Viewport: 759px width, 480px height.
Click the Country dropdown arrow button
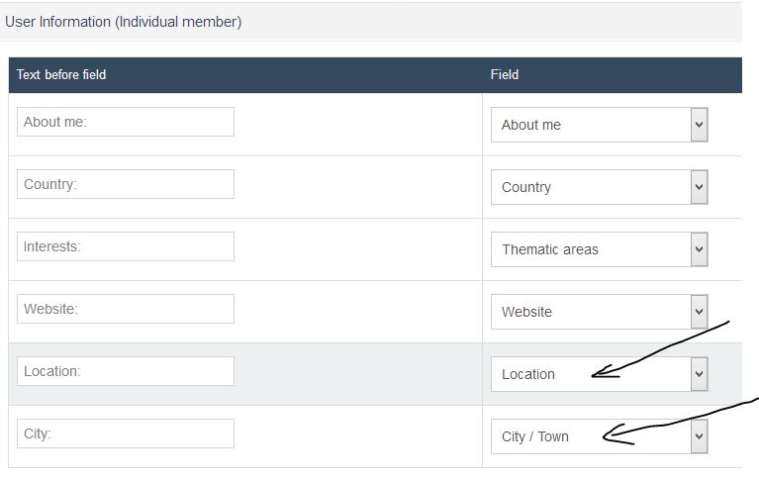699,187
